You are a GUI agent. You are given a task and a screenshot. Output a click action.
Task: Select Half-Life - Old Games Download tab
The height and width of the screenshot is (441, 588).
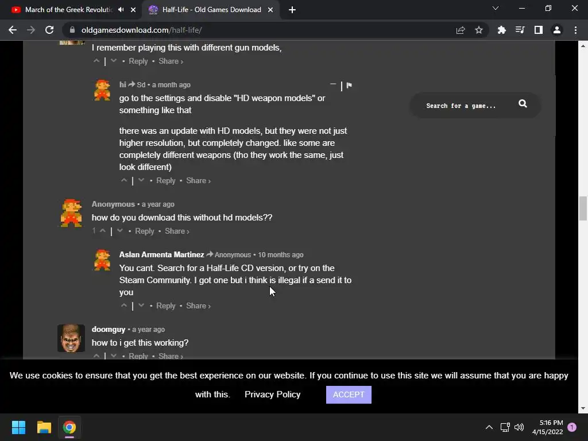coord(212,10)
